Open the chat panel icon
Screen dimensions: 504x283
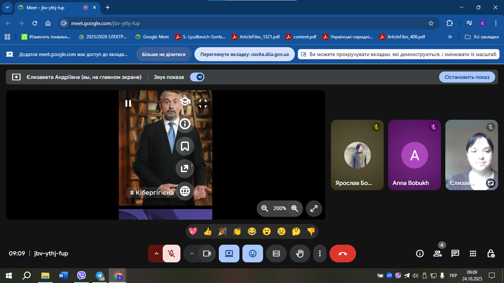click(x=455, y=254)
